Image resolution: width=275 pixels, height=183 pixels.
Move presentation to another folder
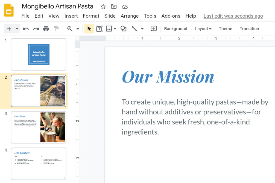click(114, 6)
